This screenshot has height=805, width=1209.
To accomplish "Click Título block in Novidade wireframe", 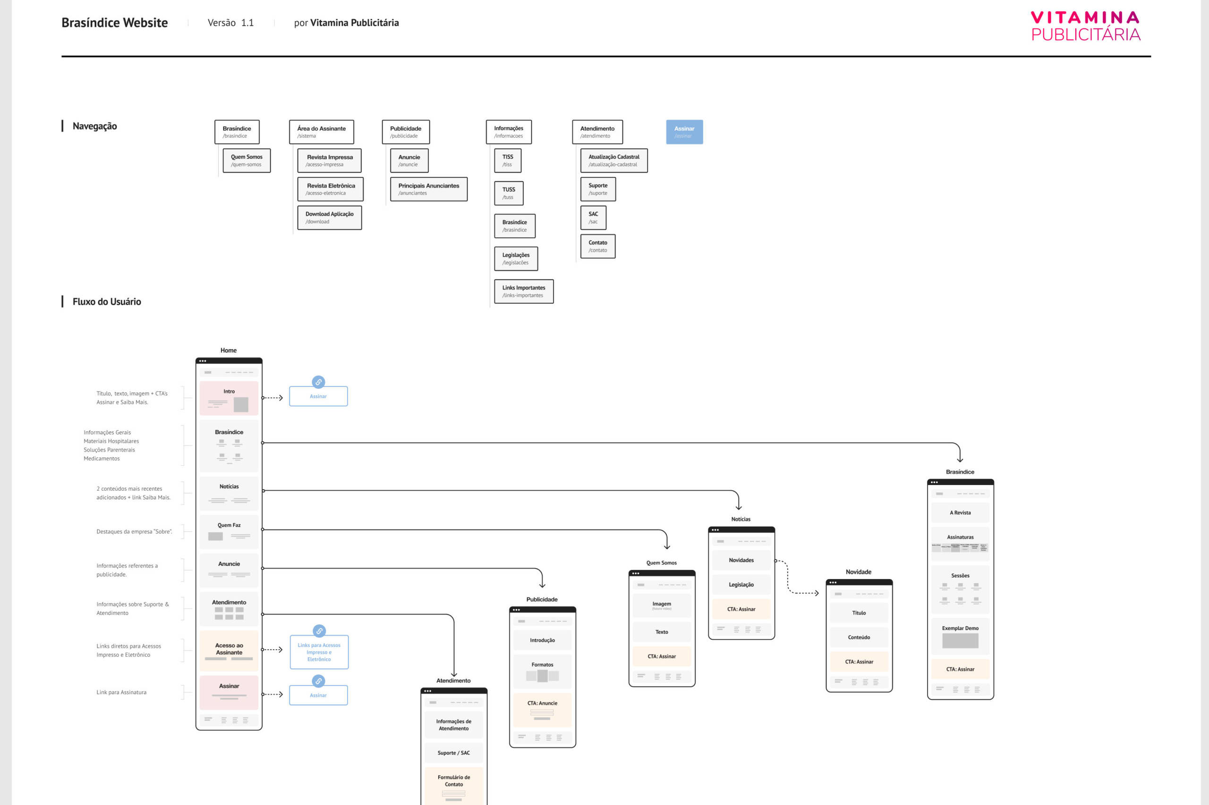I will pyautogui.click(x=859, y=613).
